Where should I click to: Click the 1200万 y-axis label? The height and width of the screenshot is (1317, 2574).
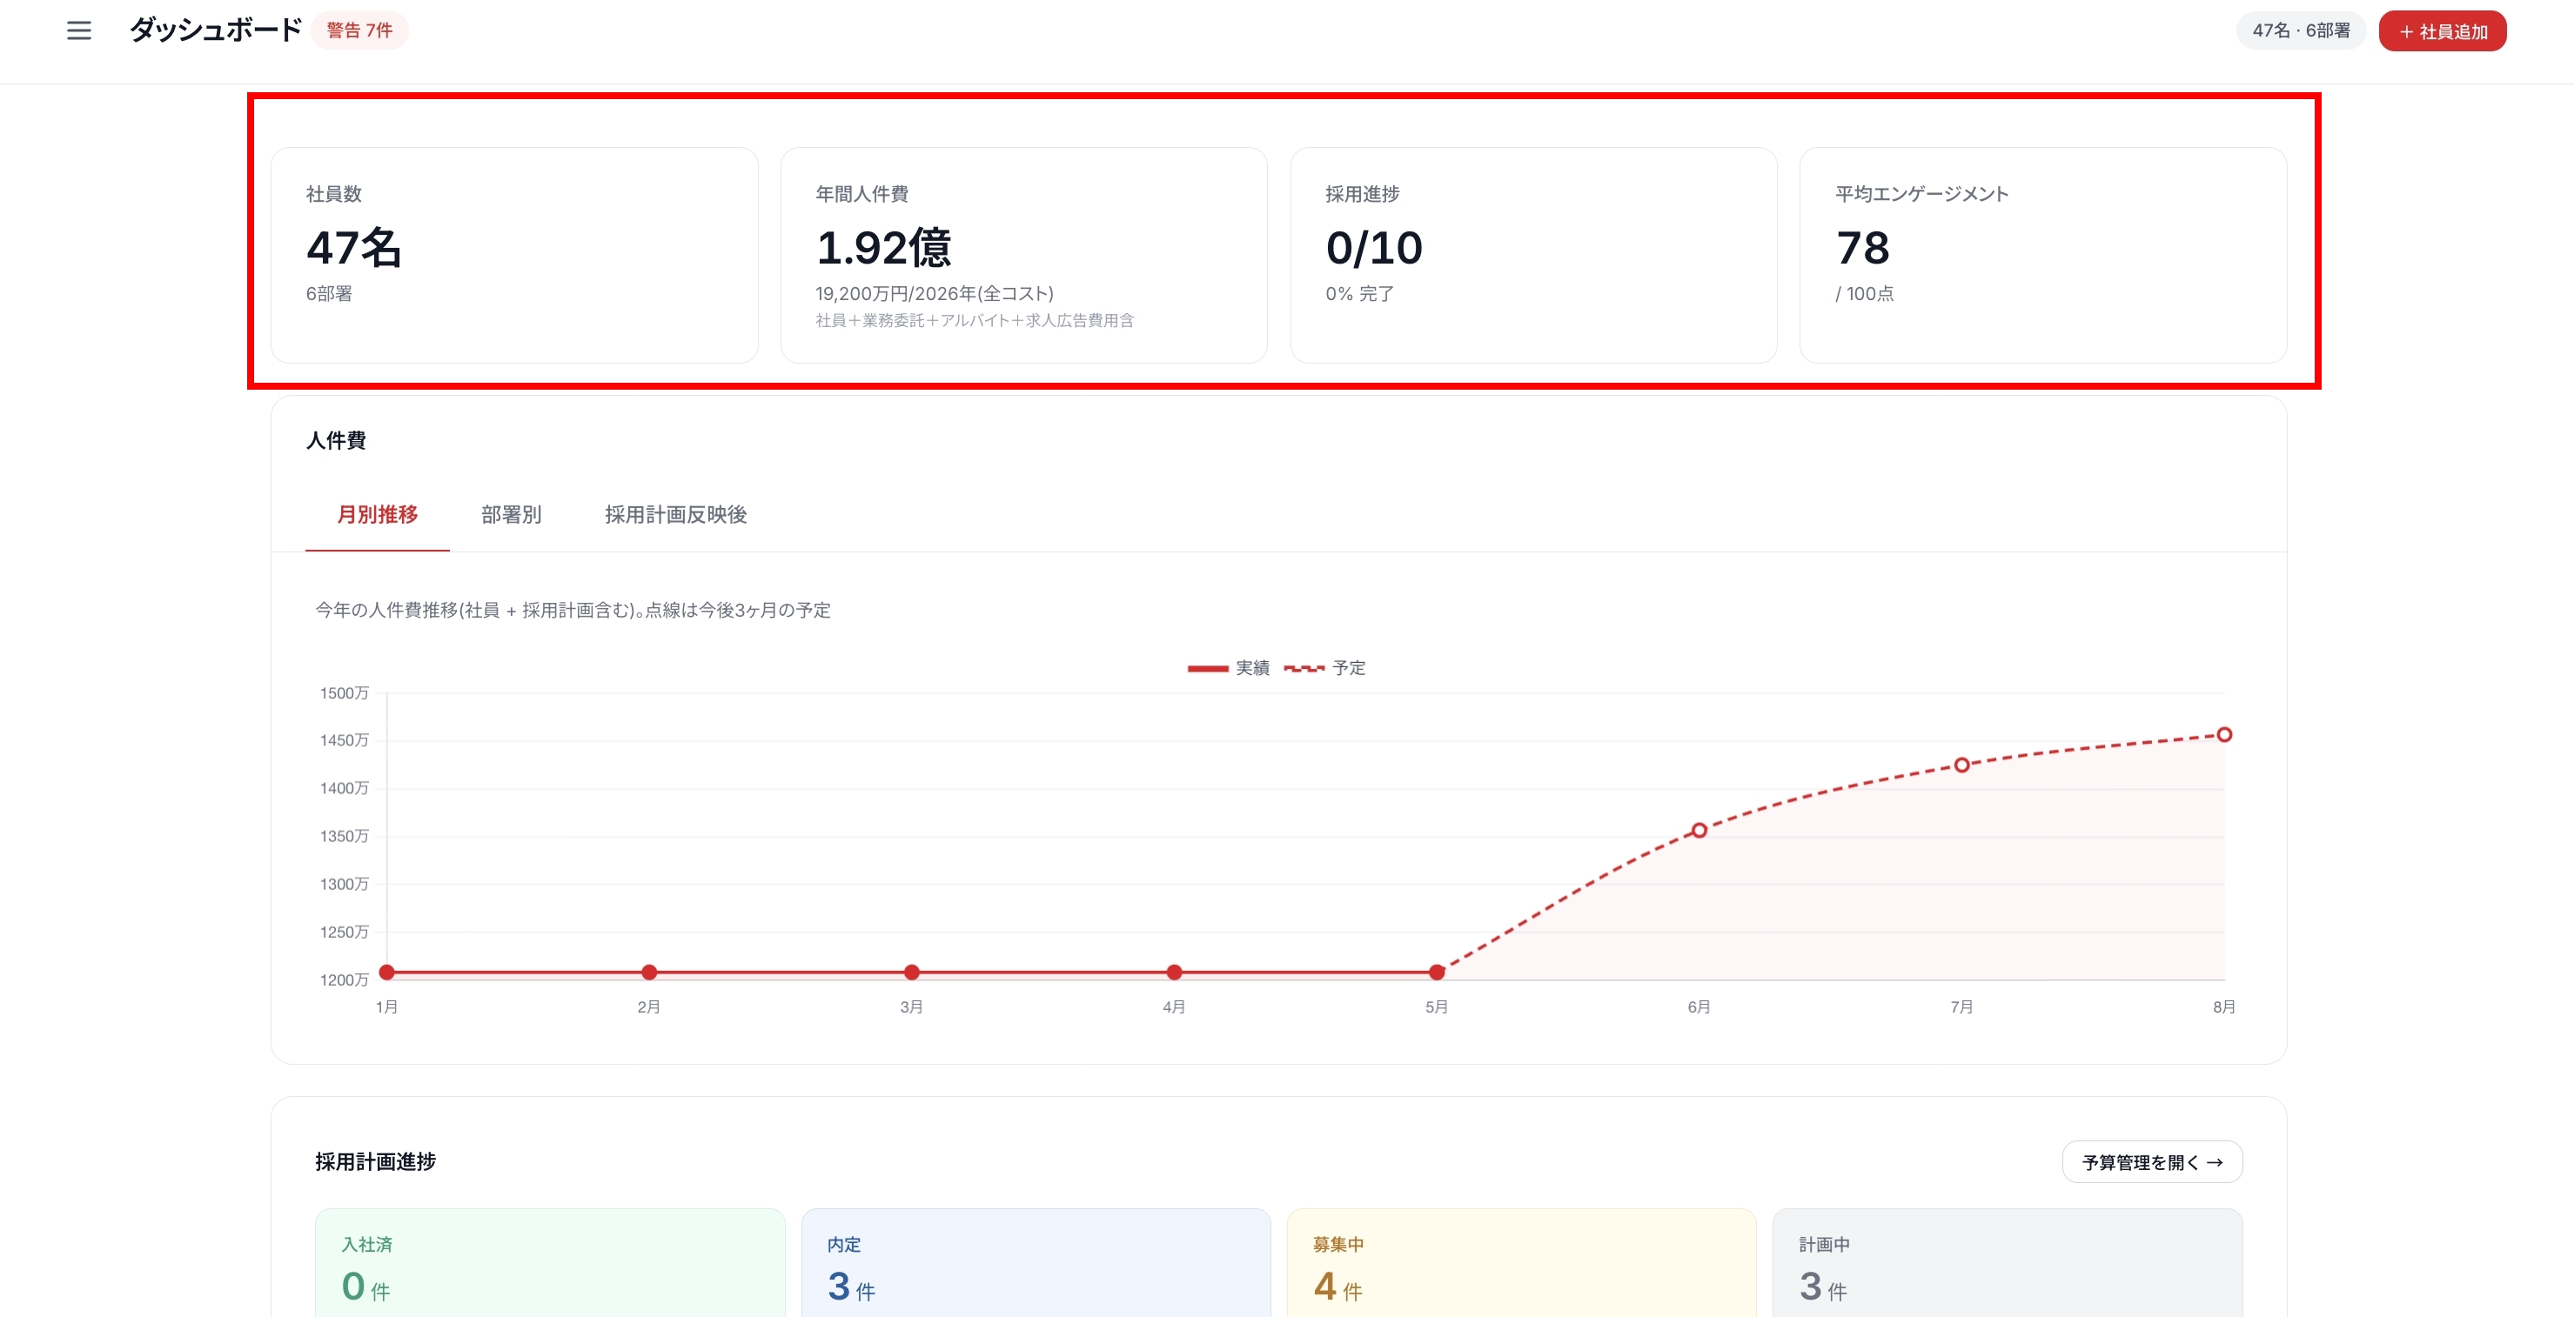coord(344,980)
